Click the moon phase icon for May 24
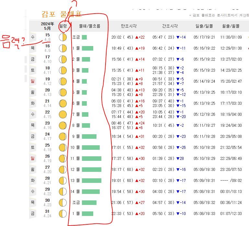This screenshot has height=226, width=249. [x=63, y=136]
